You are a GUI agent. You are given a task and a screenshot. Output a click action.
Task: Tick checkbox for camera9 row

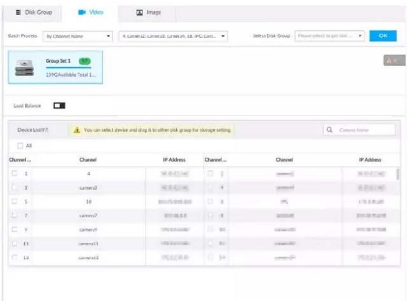(15, 230)
